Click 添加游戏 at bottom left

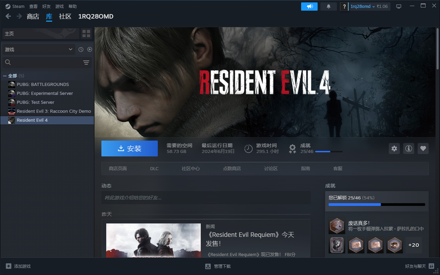pyautogui.click(x=18, y=266)
